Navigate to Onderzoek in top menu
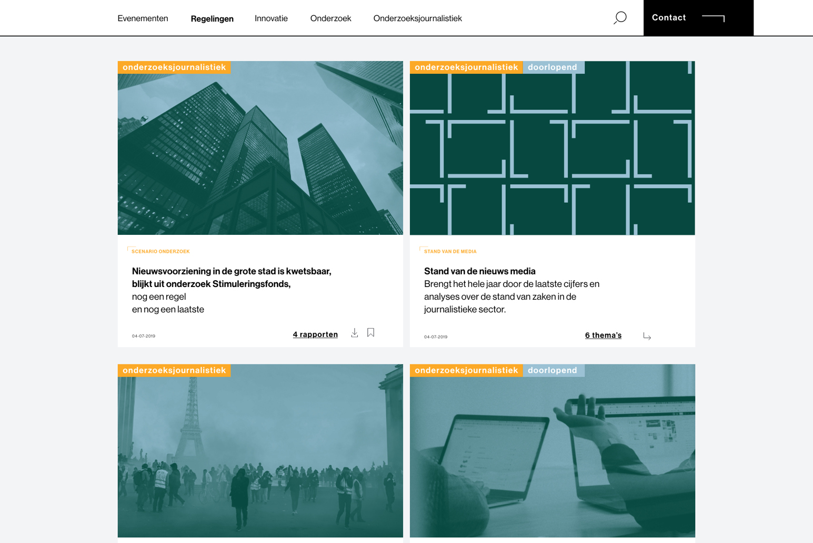Viewport: 813px width, 543px height. [x=330, y=18]
